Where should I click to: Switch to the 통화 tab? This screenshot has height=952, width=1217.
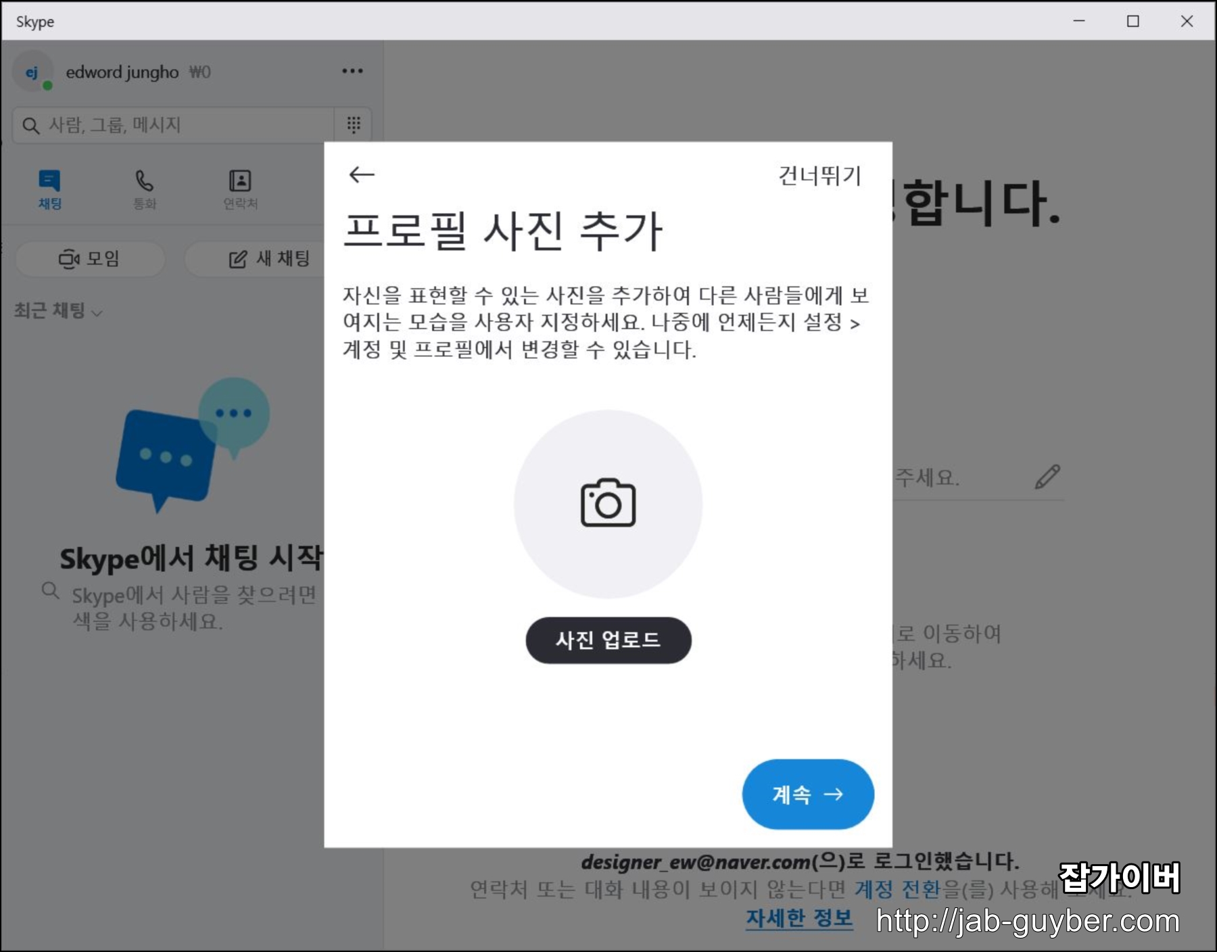coord(145,190)
